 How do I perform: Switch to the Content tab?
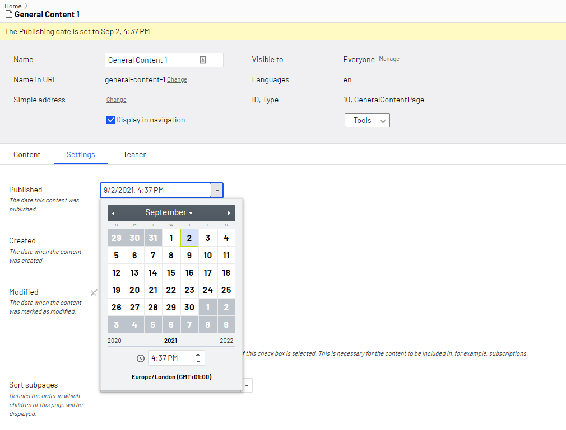click(27, 154)
